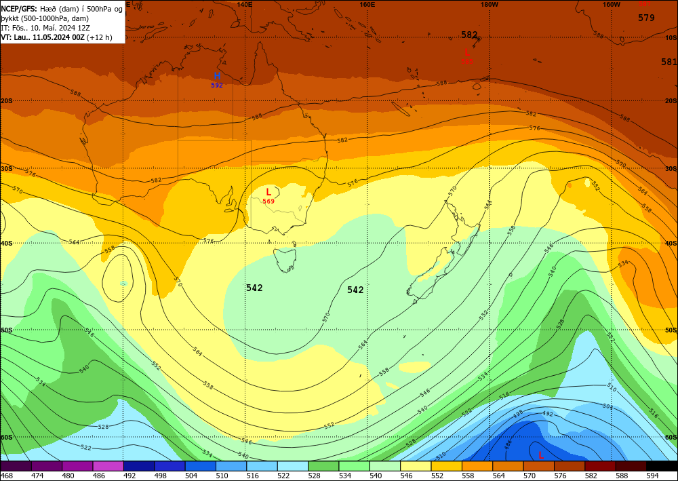This screenshot has height=481, width=678.
Task: Click the 504 contour label
Action: tap(608, 406)
